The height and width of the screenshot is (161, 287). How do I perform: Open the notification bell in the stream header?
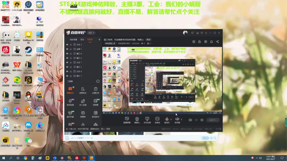[x=211, y=42]
